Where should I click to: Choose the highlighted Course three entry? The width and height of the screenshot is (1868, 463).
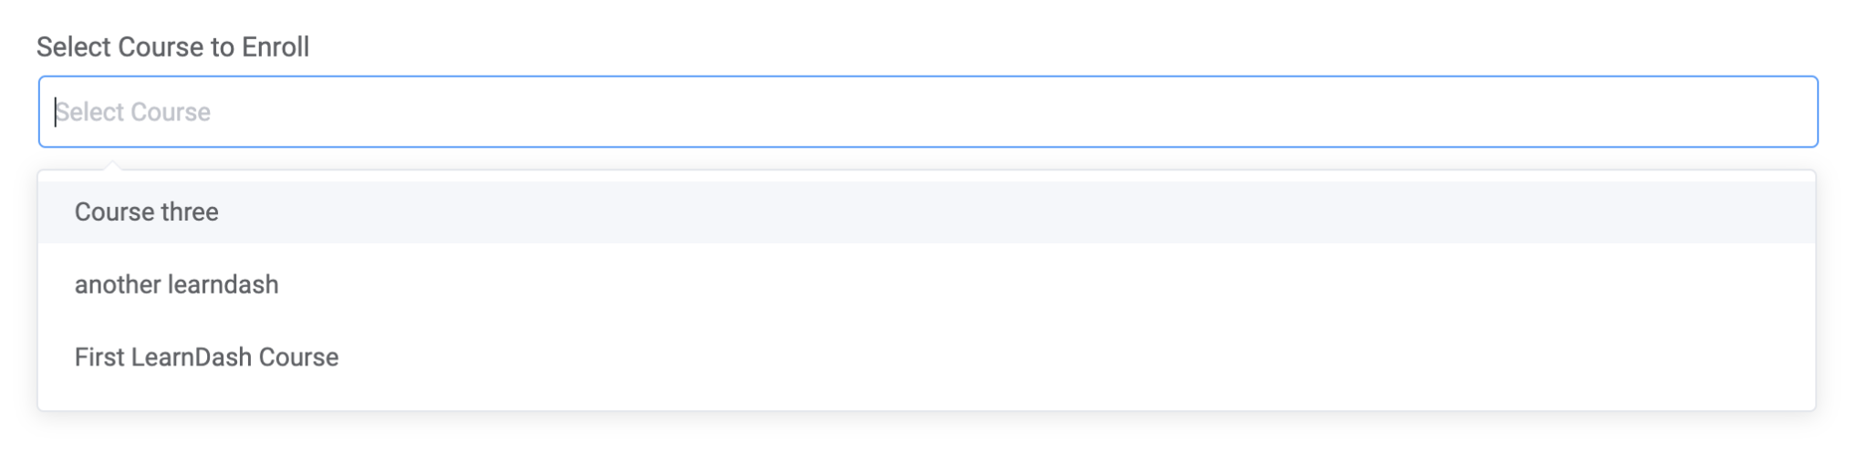click(147, 212)
